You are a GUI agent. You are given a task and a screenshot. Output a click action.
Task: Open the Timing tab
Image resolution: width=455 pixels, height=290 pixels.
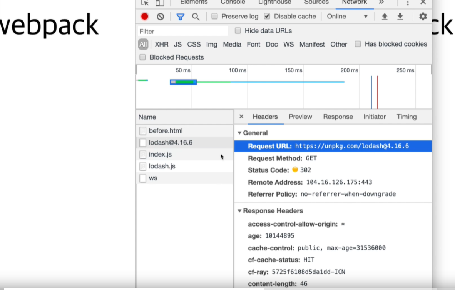point(406,117)
